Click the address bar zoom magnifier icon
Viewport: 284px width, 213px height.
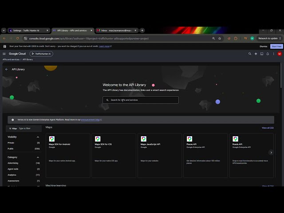coord(214,39)
